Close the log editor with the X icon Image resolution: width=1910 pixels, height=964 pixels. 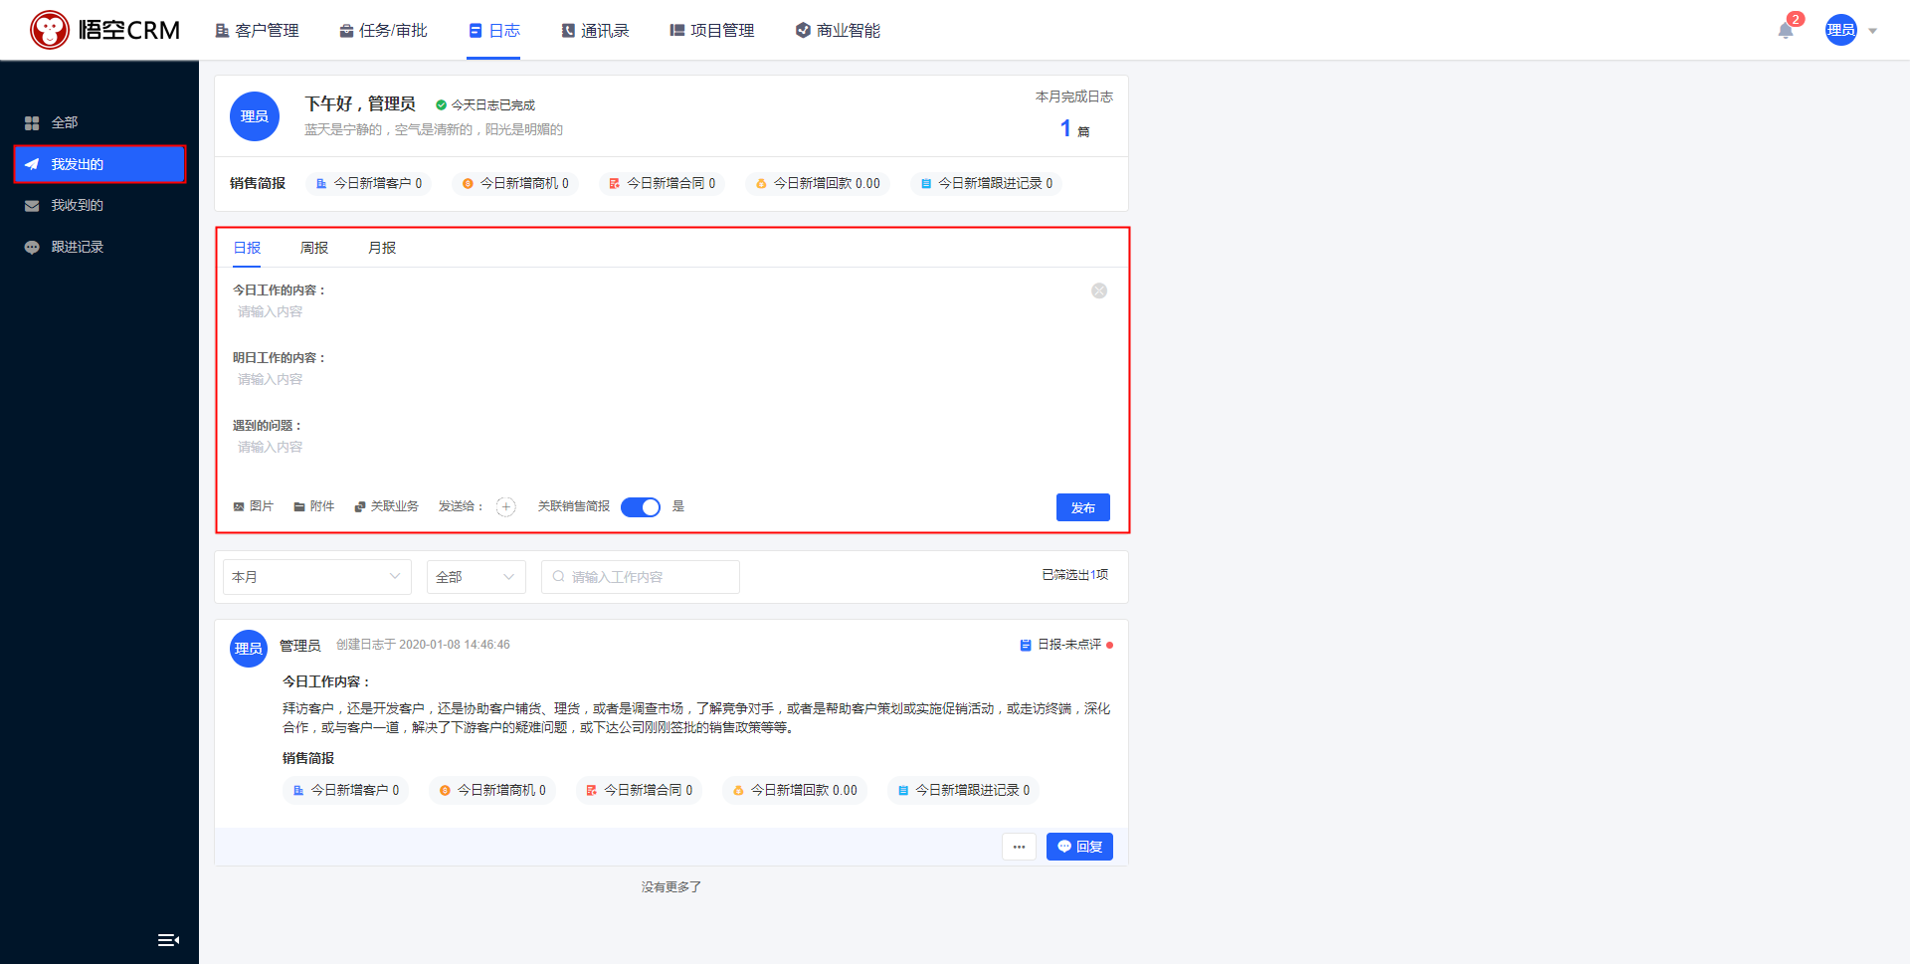point(1099,290)
